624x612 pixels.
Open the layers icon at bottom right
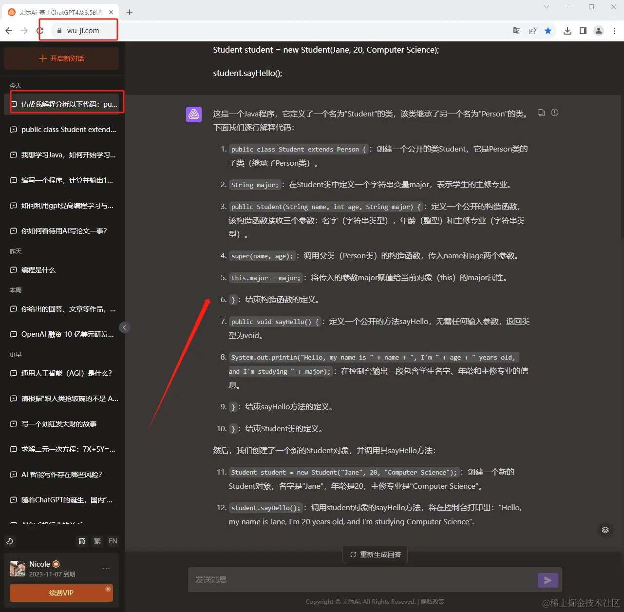605,530
